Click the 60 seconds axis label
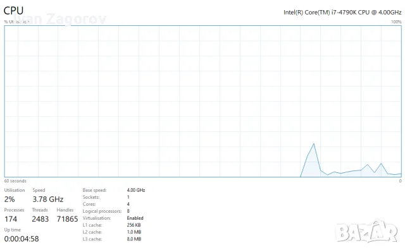The width and height of the screenshot is (405, 250). tap(15, 181)
